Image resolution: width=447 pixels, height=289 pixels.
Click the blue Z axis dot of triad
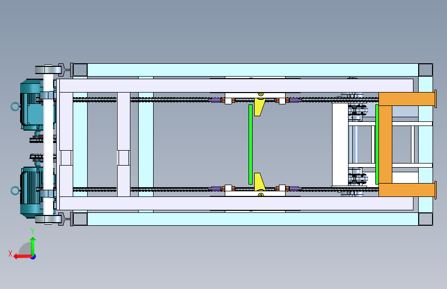tap(34, 257)
